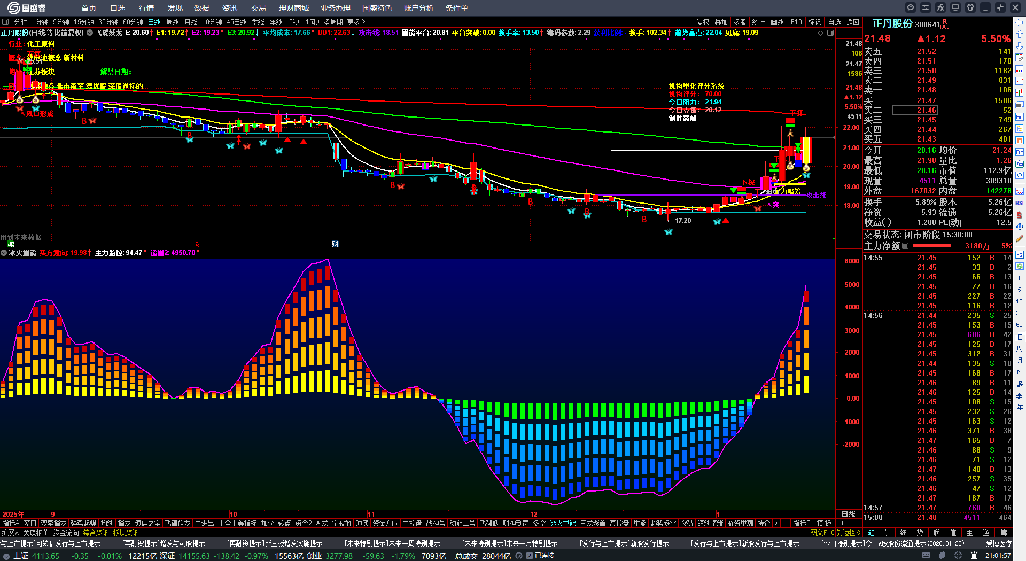Open the 指标A indicator group
The image size is (1026, 561).
[11, 523]
